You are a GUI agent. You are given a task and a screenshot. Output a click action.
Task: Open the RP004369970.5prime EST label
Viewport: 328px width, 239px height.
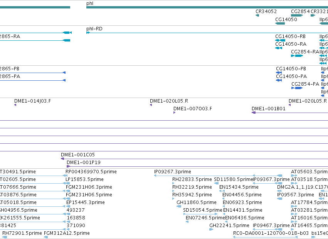(91, 172)
